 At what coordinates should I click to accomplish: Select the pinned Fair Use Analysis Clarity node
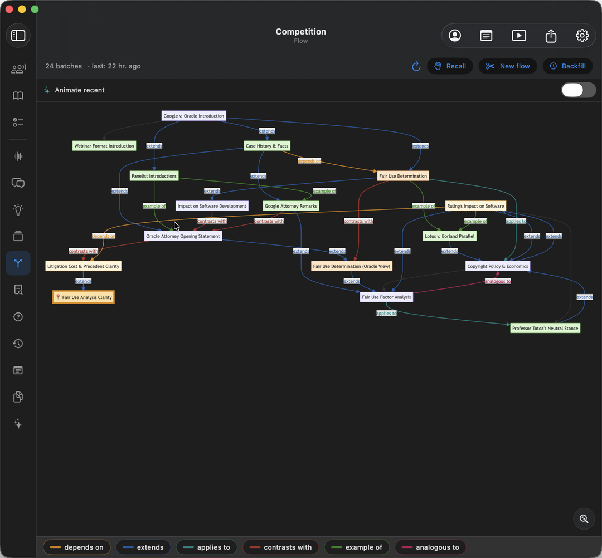pyautogui.click(x=83, y=297)
